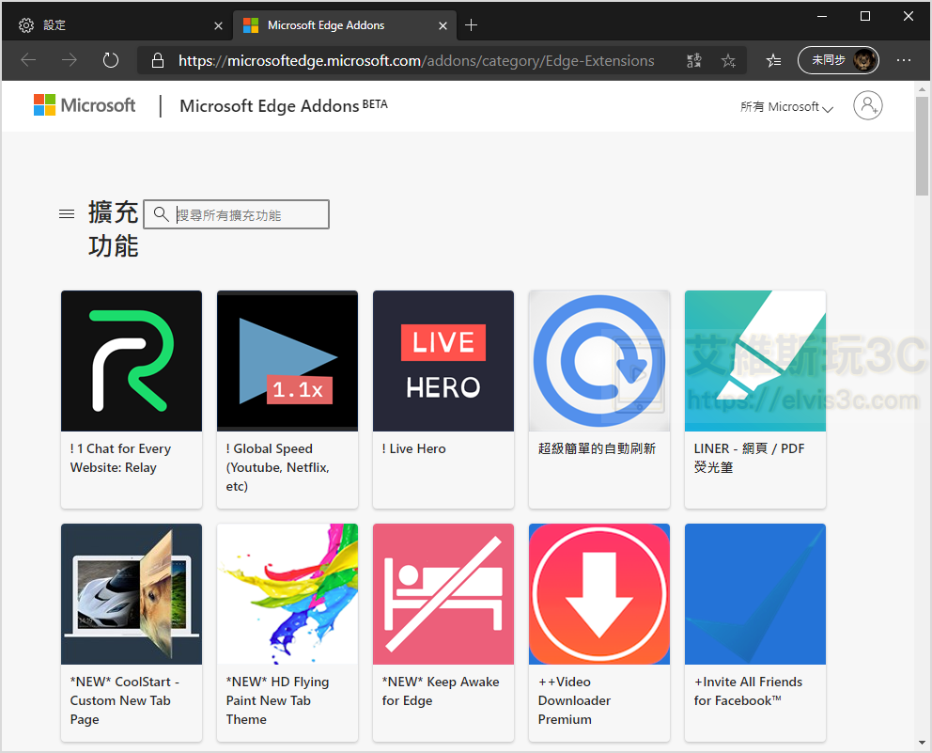
Task: Open a new tab with plus button
Action: click(472, 25)
